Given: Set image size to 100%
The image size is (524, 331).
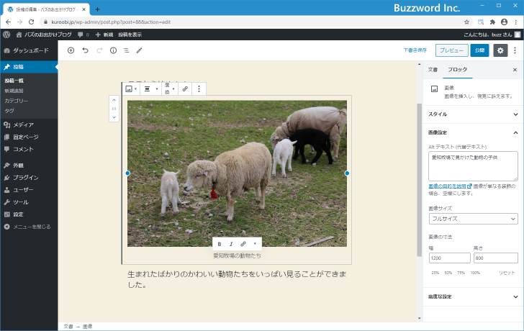Looking at the screenshot, I should 475,273.
